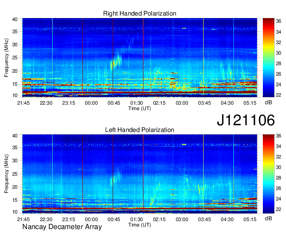Click the "24" value on the Left Handed colorbar
This screenshot has width=286, height=232.
(x=278, y=199)
